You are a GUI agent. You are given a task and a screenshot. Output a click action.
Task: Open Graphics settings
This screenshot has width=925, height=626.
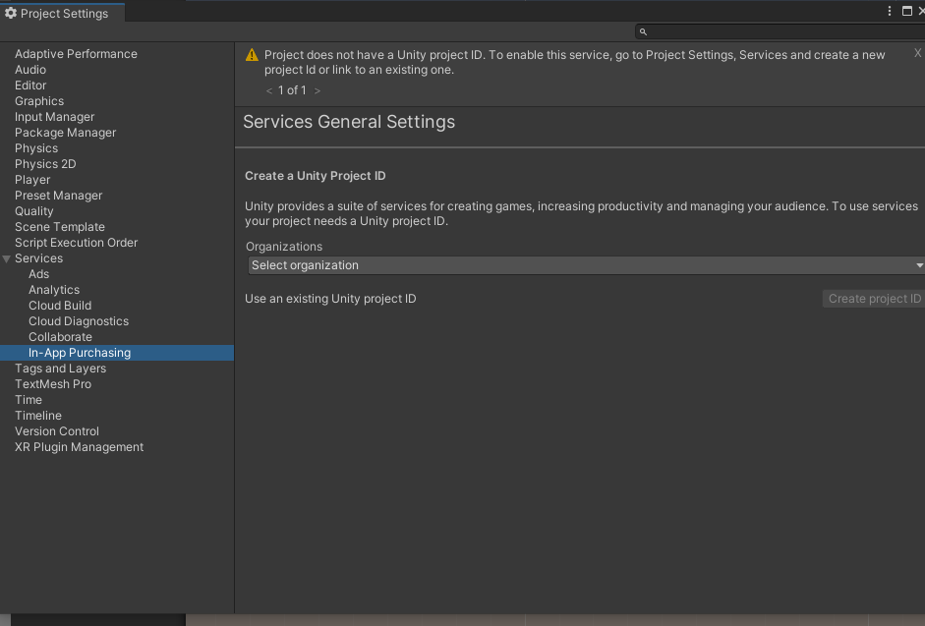pos(39,101)
